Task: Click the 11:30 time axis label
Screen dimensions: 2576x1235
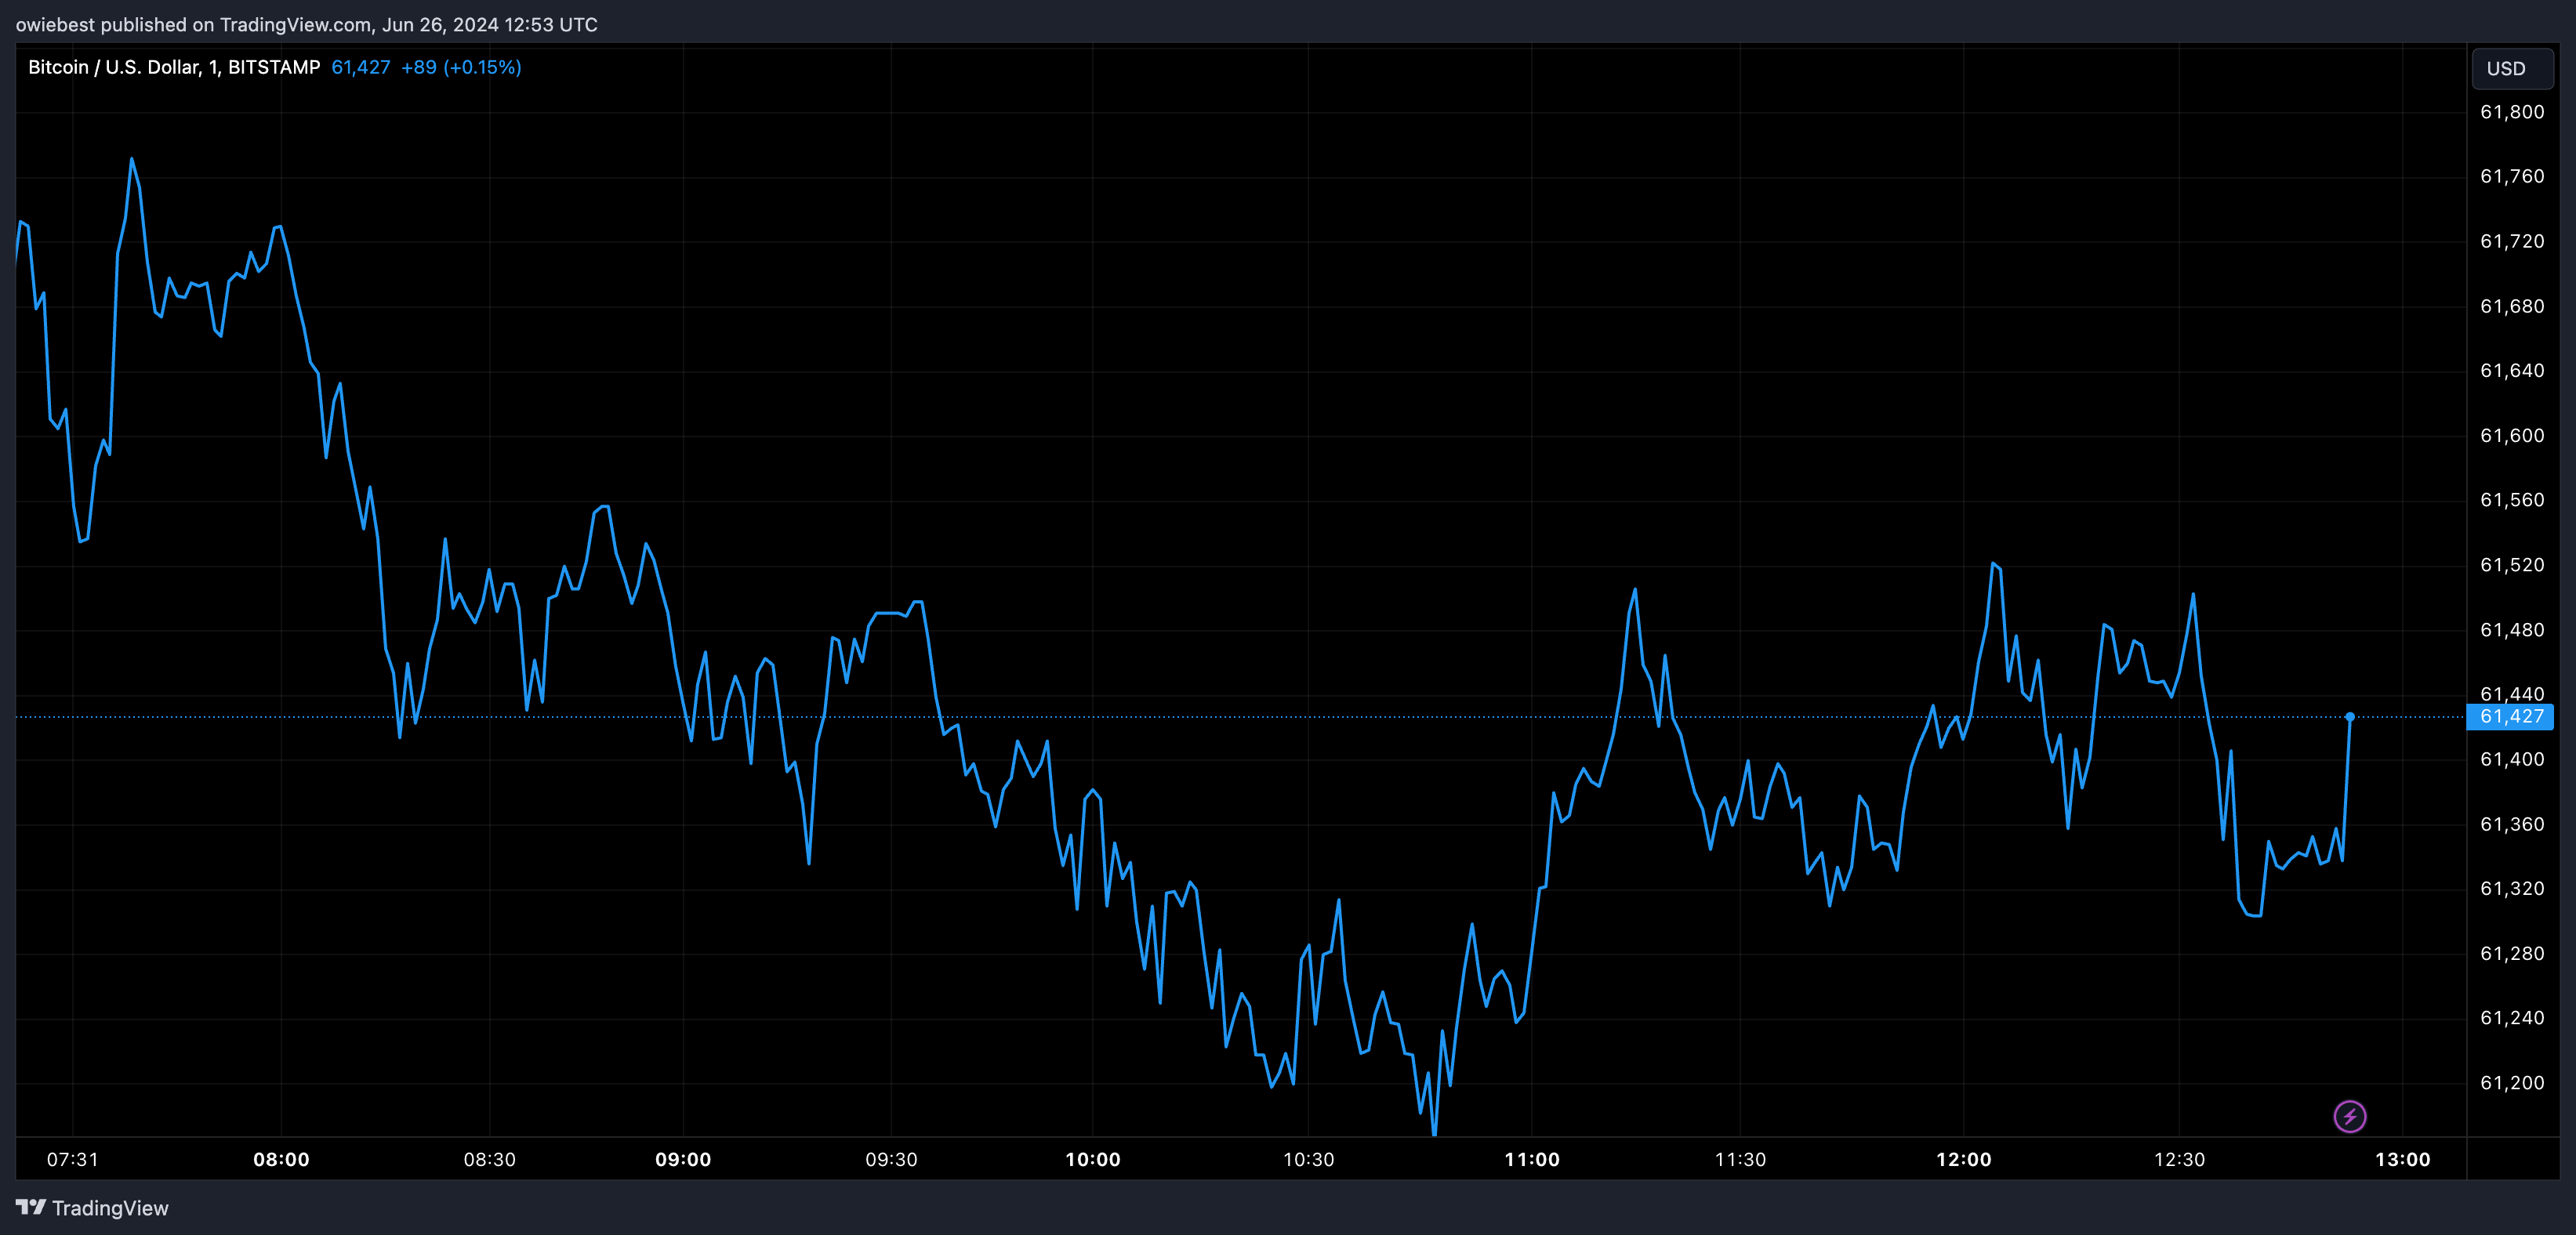Action: 1741,1159
